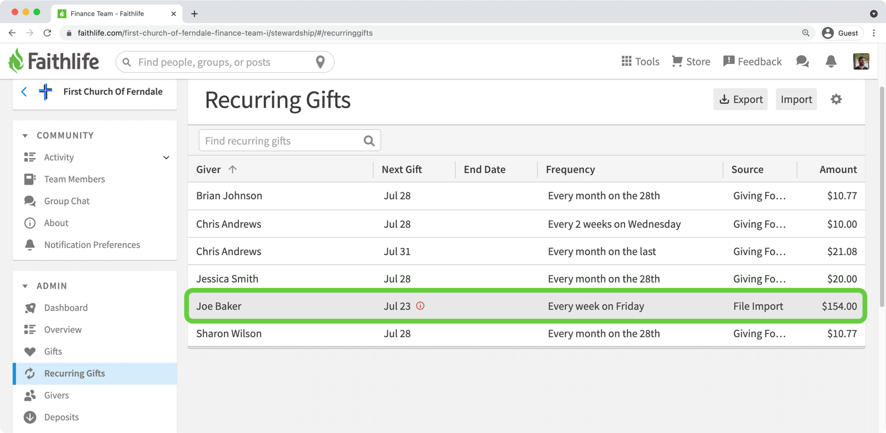Close the Finance Team - Faithlife tab
886x433 pixels.
point(173,14)
